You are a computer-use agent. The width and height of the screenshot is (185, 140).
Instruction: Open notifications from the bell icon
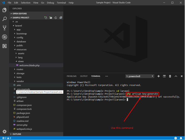(x=181, y=138)
